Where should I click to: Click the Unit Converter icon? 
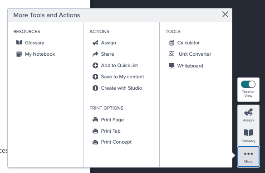(172, 54)
